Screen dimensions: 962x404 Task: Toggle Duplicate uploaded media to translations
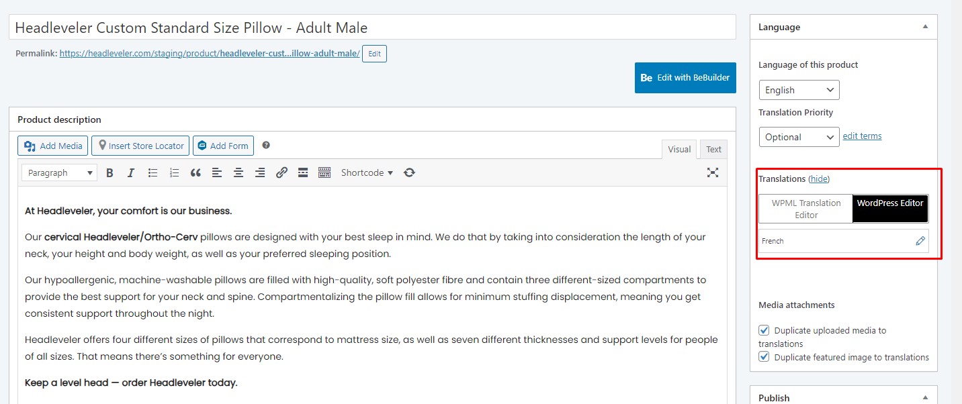point(764,330)
